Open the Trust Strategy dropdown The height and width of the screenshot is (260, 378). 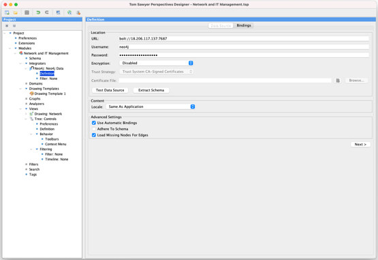tap(156, 72)
